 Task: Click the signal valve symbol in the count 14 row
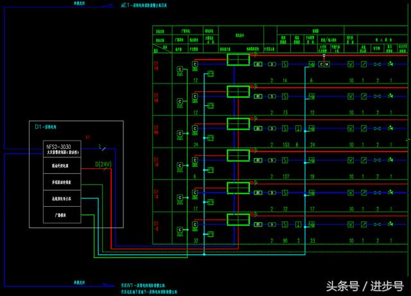(x=377, y=64)
